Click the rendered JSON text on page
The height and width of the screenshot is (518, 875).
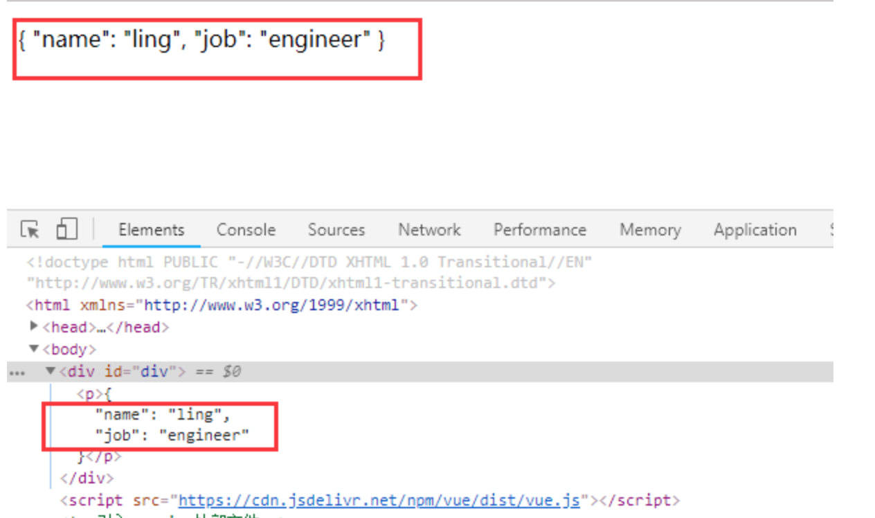[x=201, y=40]
